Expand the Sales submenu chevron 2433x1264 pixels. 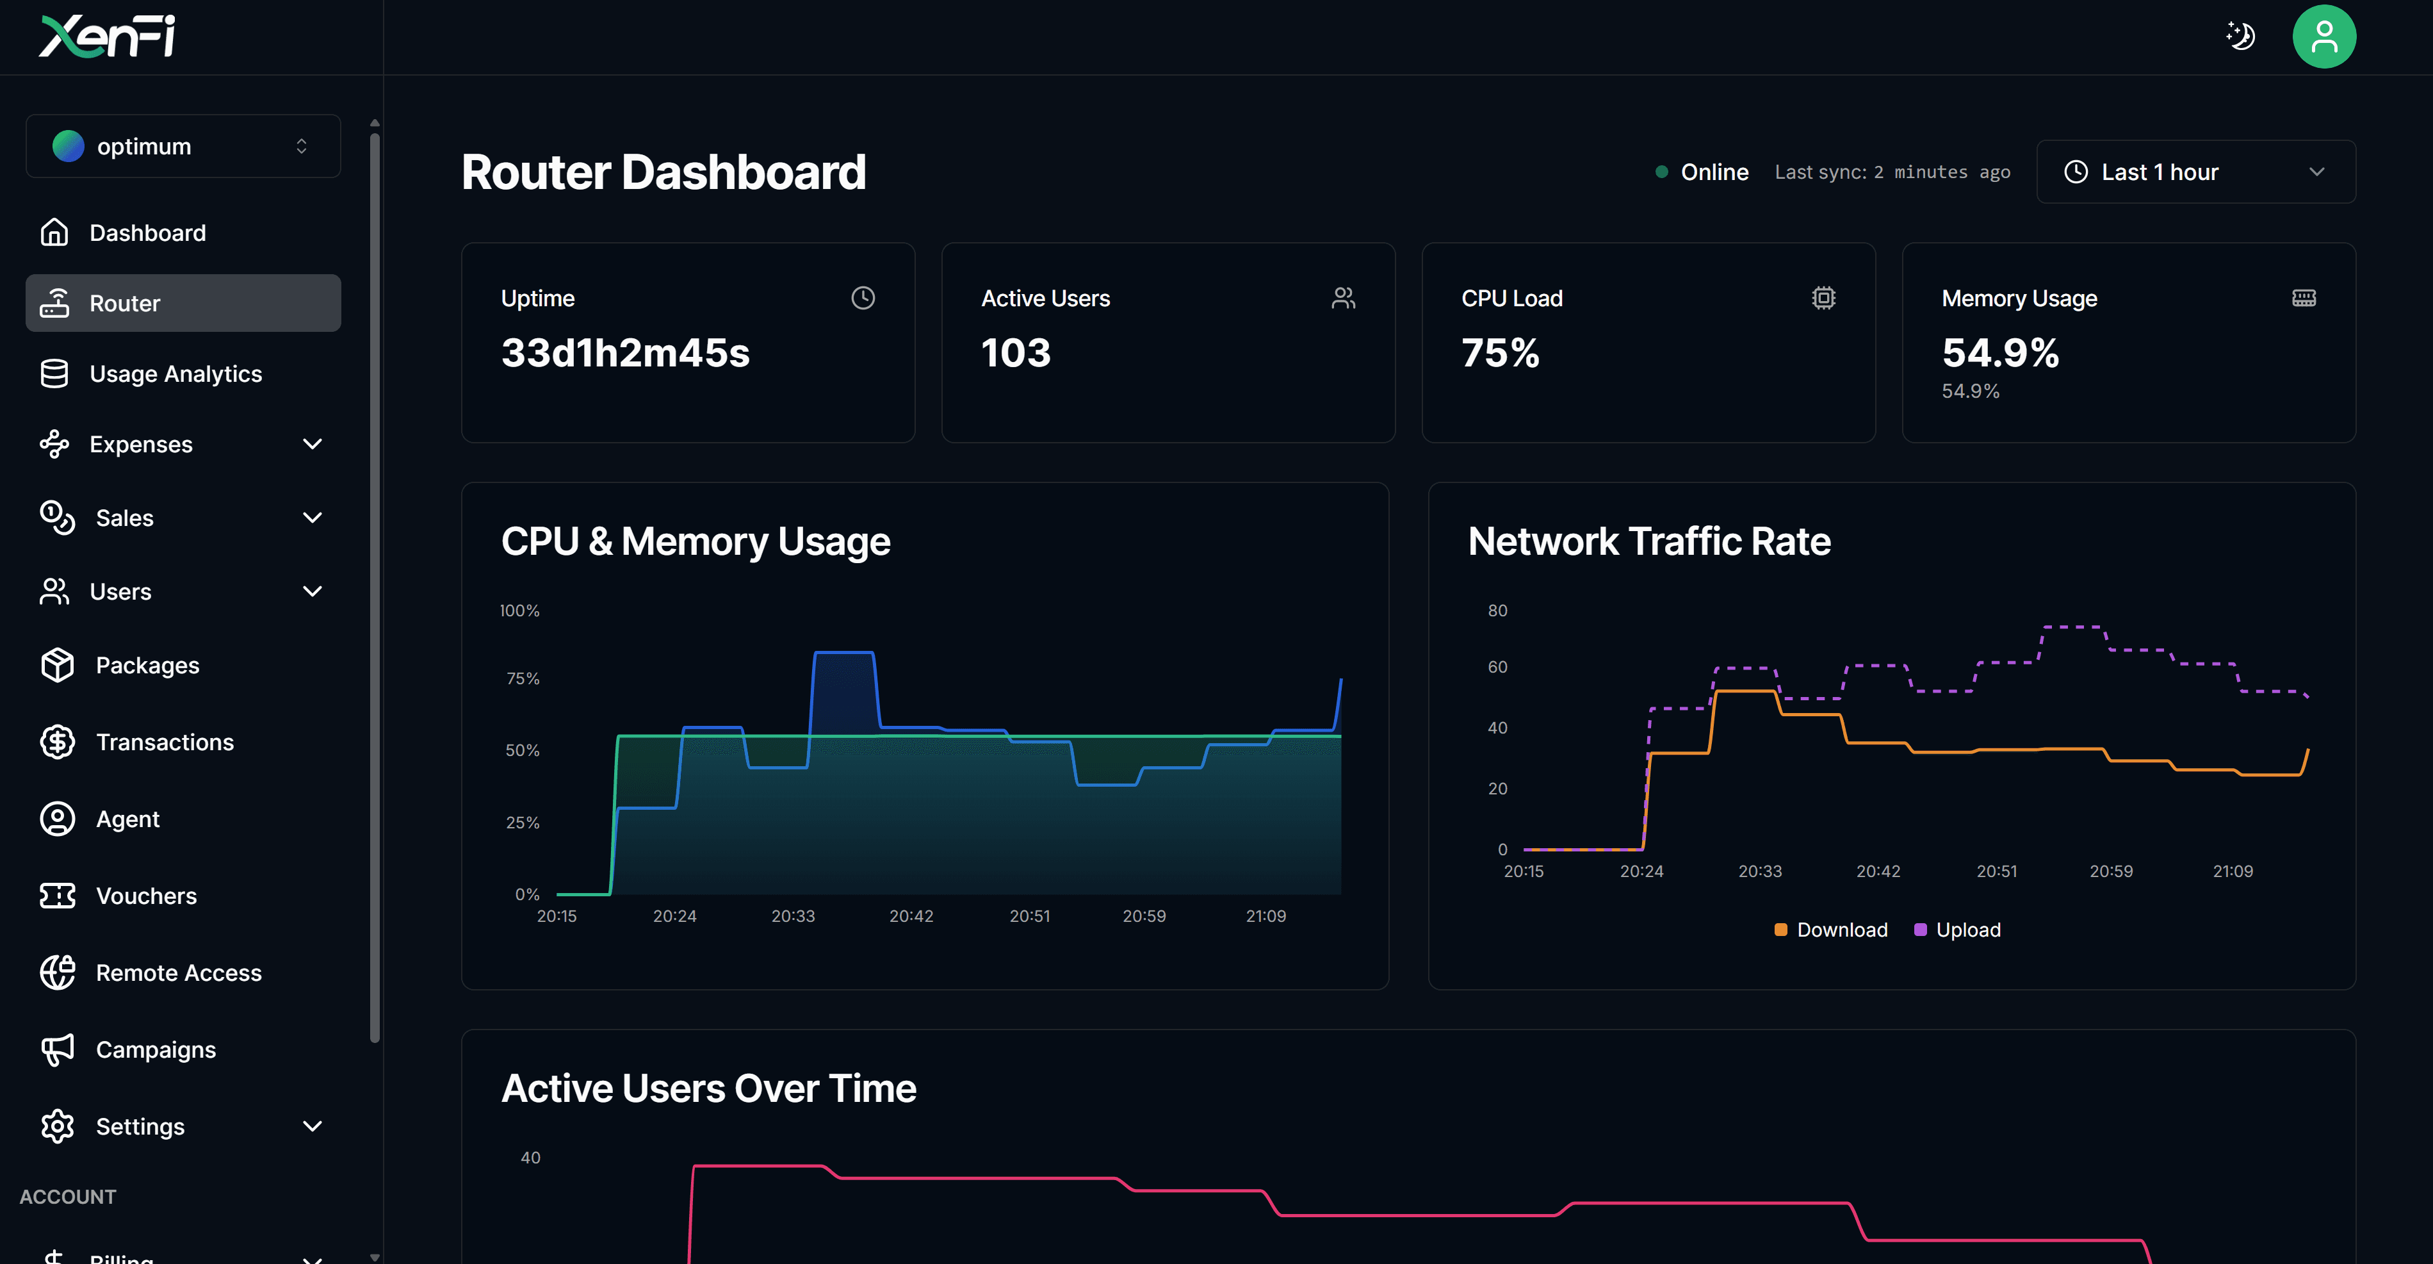point(313,518)
